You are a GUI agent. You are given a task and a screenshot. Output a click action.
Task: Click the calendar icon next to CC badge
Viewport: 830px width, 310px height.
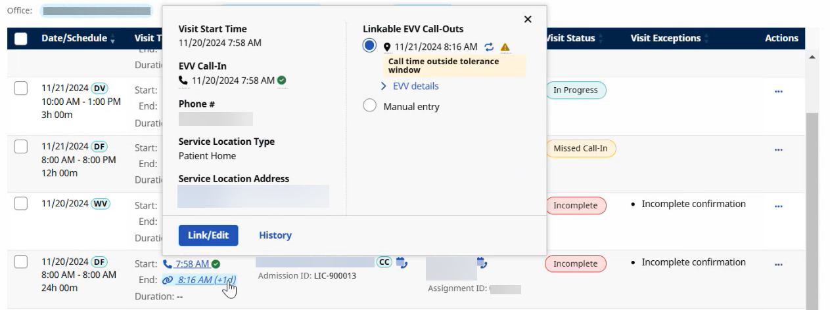pyautogui.click(x=402, y=263)
